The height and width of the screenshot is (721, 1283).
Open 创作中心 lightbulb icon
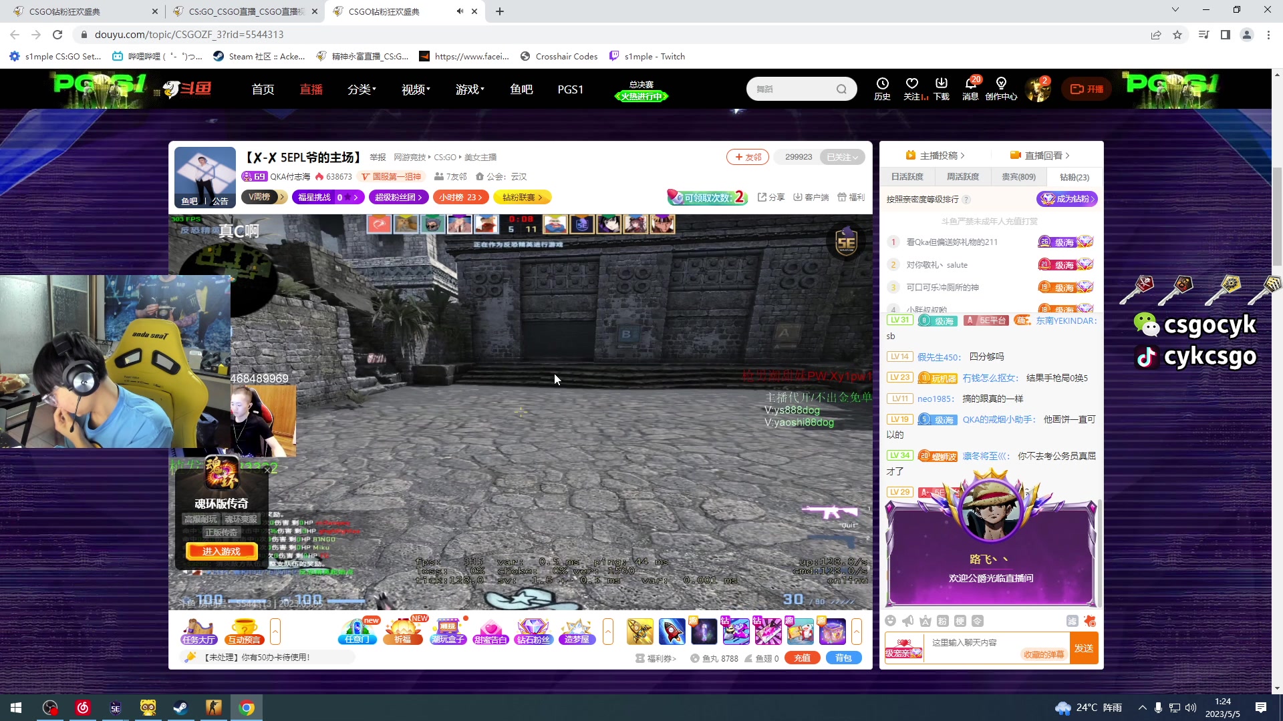point(1001,88)
